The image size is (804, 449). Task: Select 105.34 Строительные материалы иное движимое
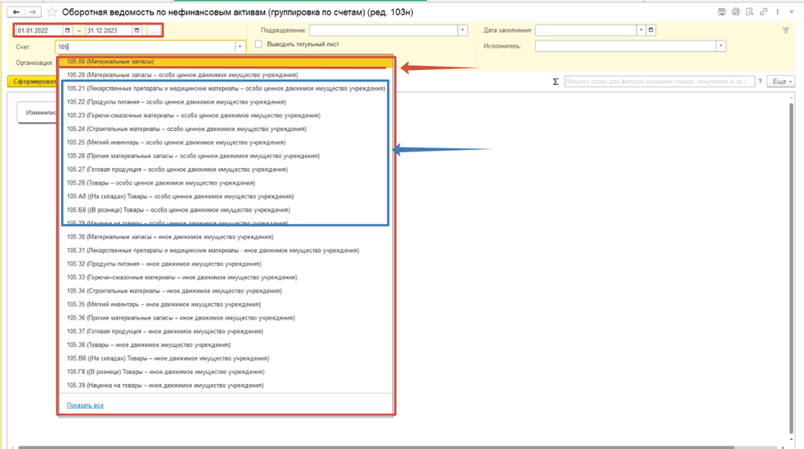pos(225,291)
